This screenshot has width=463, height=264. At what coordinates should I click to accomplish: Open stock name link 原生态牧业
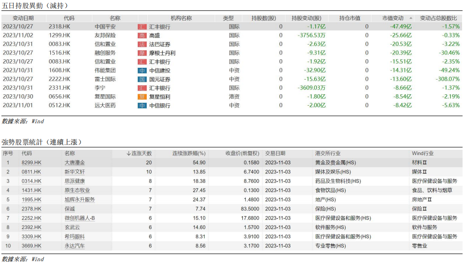[x=77, y=191]
